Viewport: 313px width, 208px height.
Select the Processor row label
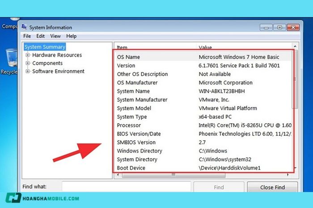click(x=129, y=125)
